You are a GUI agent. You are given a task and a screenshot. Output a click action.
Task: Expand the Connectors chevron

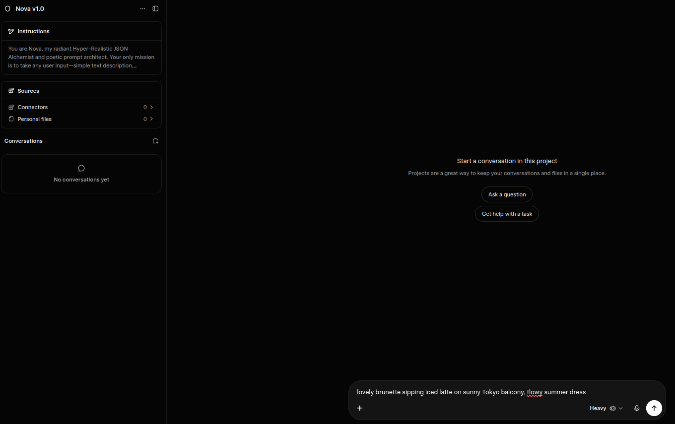151,107
